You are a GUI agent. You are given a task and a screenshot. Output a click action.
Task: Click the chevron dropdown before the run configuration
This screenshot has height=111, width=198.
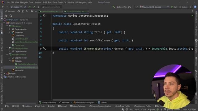136,7
